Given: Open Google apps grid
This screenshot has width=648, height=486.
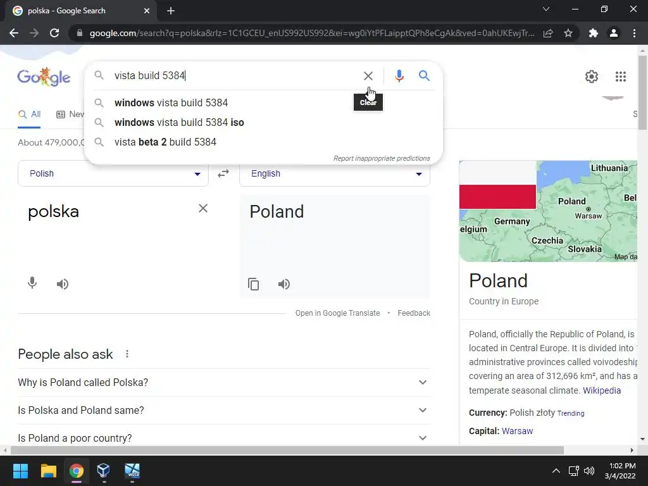Looking at the screenshot, I should [620, 77].
